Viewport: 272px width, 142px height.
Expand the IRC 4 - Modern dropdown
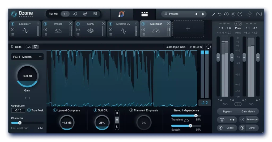[x=27, y=57]
